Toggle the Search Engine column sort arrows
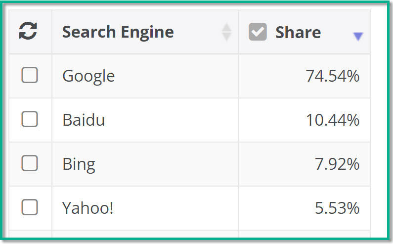 coord(226,32)
